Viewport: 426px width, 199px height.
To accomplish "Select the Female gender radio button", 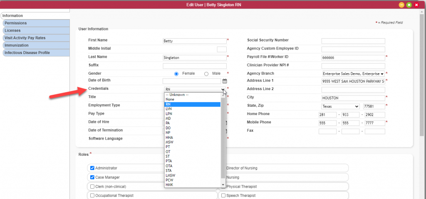I will 176,74.
